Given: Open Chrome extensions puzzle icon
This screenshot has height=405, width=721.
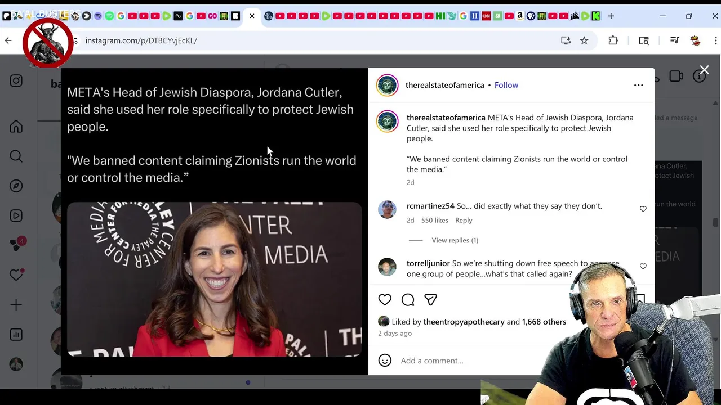Looking at the screenshot, I should 613,40.
